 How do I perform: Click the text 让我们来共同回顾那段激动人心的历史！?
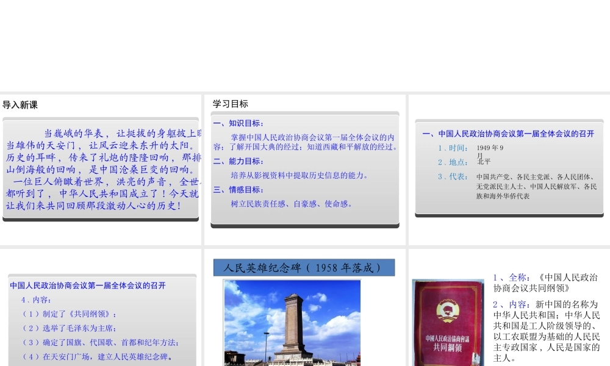pyautogui.click(x=93, y=206)
